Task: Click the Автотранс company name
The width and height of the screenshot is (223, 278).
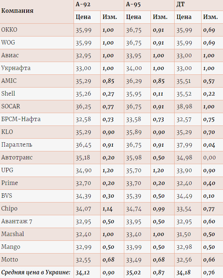Action: click(x=17, y=158)
